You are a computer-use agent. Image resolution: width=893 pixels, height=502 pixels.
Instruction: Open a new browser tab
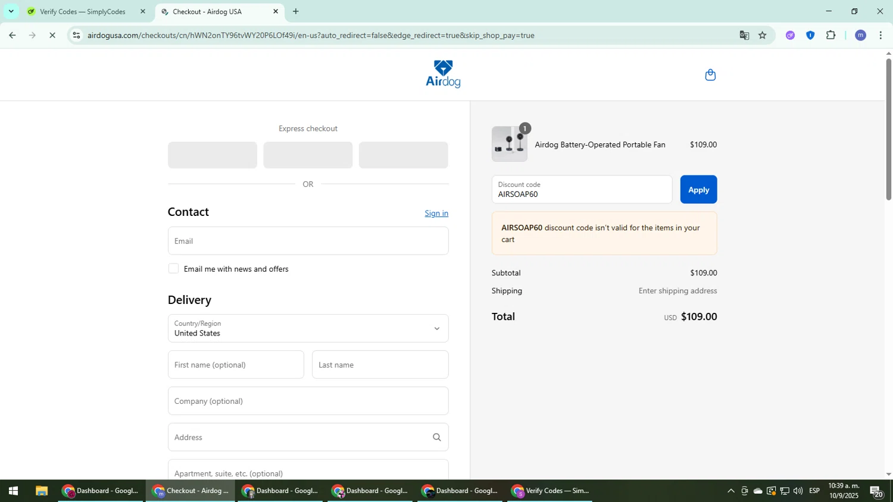(x=296, y=11)
